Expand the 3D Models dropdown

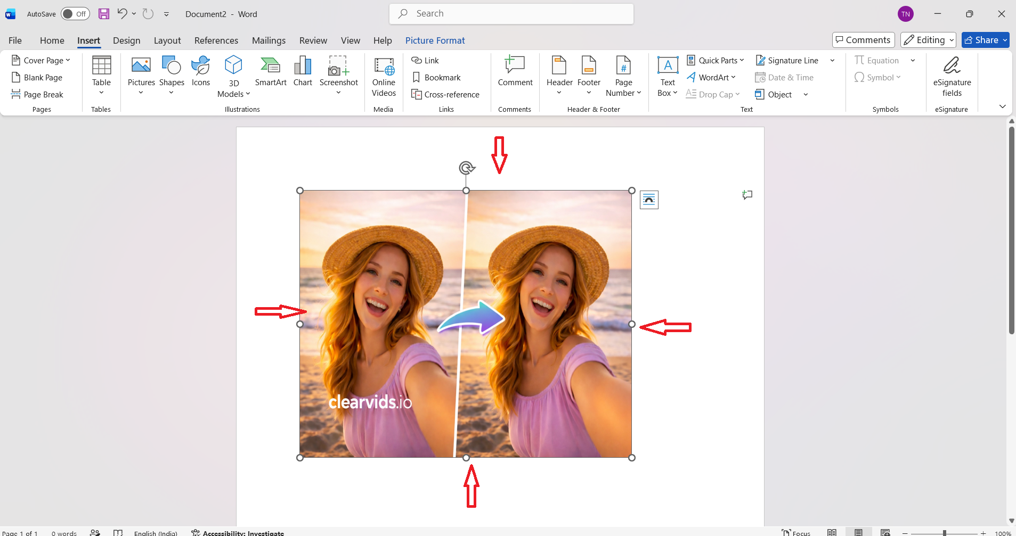pos(248,94)
